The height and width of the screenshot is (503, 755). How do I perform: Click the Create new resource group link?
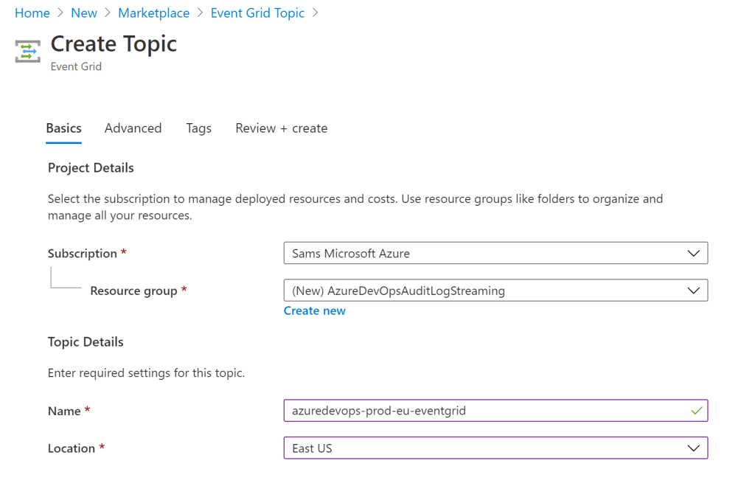pyautogui.click(x=314, y=311)
